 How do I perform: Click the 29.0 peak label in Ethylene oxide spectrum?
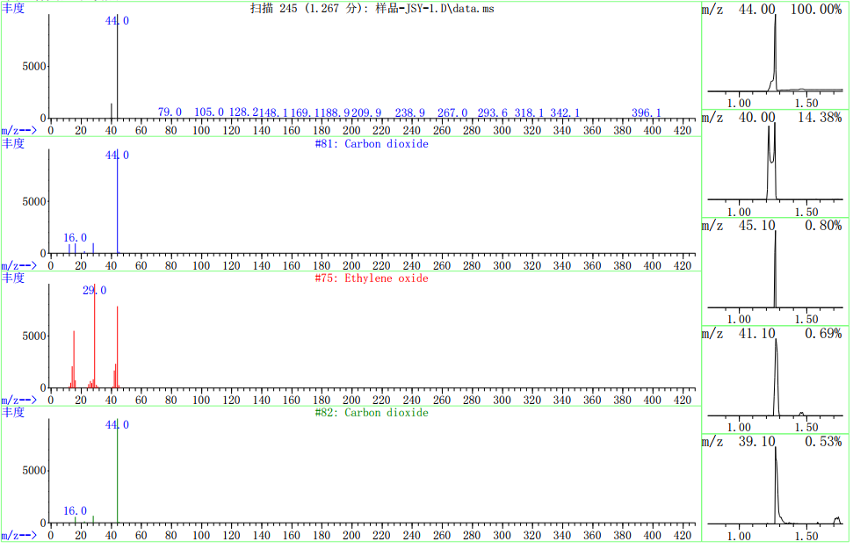(94, 291)
